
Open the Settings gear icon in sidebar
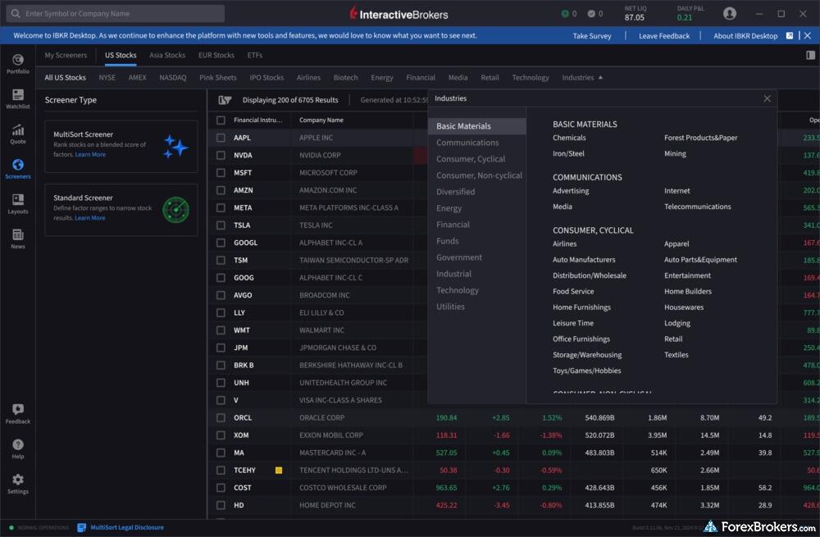coord(18,484)
